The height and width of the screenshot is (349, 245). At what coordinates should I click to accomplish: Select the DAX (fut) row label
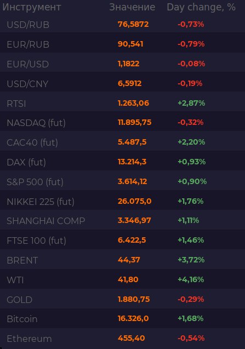pos(26,162)
